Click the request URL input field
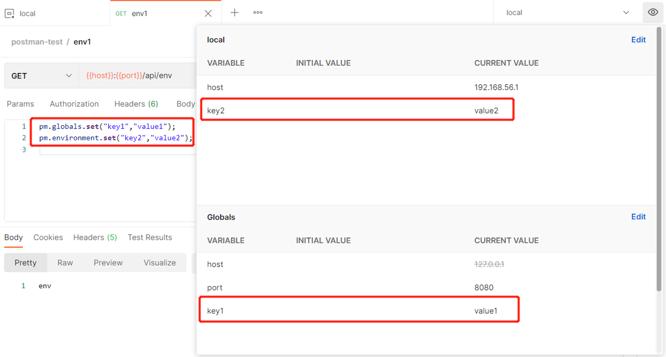The image size is (666, 357). (138, 76)
